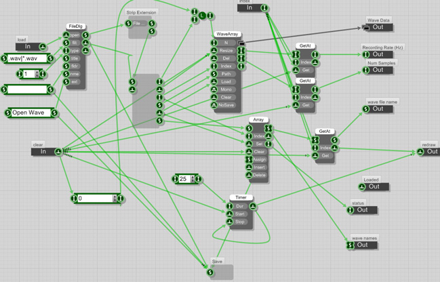This screenshot has width=440, height=282.
Task: Select the WaveArray module header
Action: [x=226, y=33]
